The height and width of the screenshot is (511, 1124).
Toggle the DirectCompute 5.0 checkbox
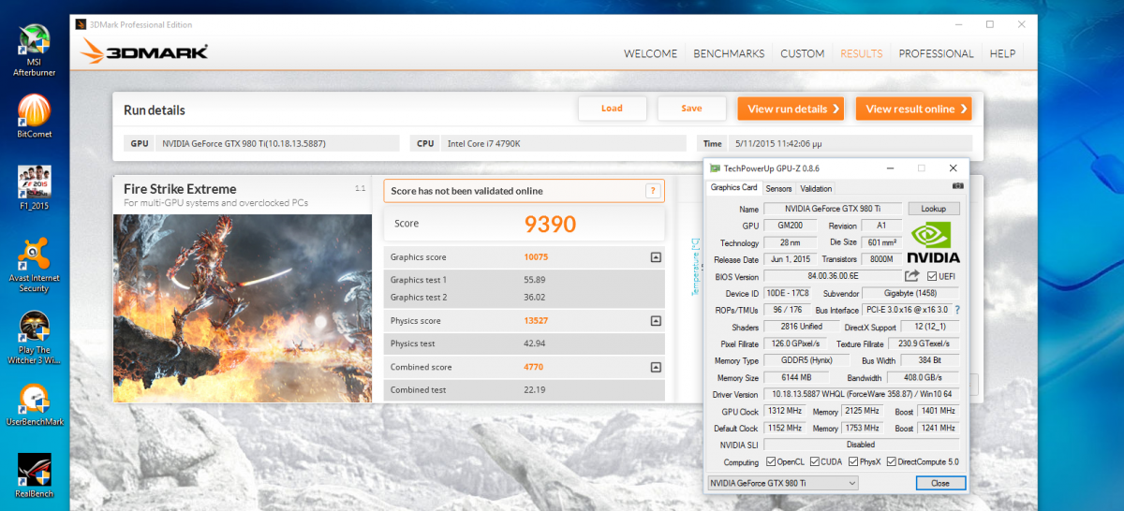pyautogui.click(x=893, y=461)
